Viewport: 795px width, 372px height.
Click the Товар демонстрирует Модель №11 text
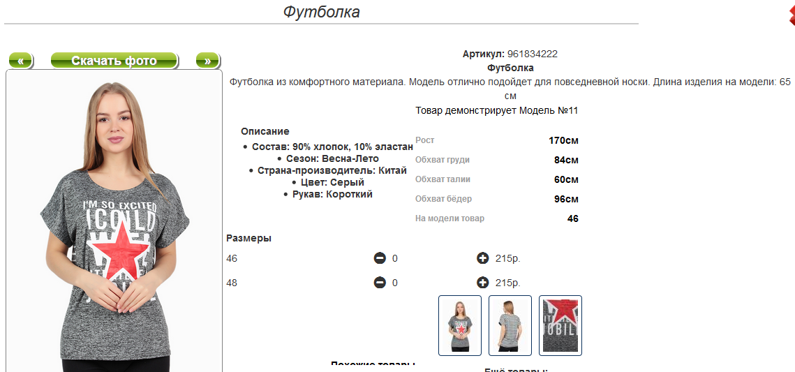pos(496,110)
